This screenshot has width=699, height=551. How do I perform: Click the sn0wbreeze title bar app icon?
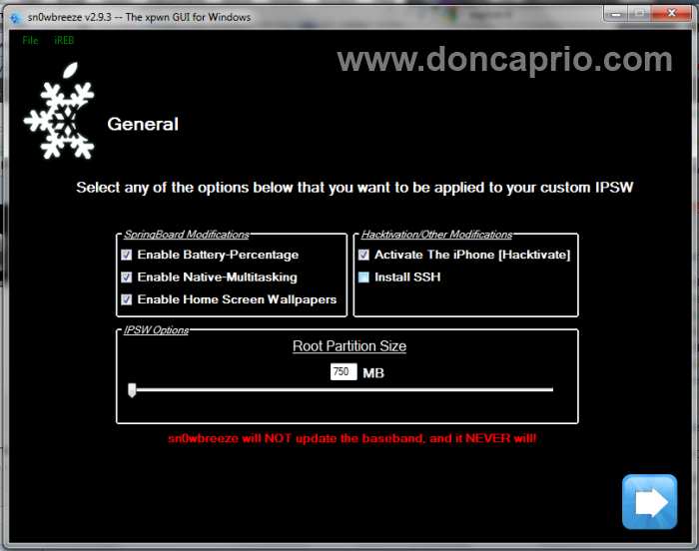[16, 18]
